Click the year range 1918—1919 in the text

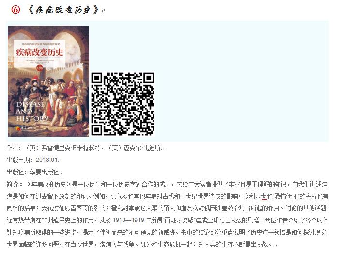pos(129,220)
